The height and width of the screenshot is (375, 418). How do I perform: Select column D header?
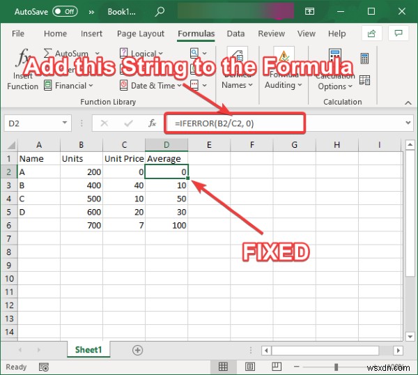pos(167,145)
